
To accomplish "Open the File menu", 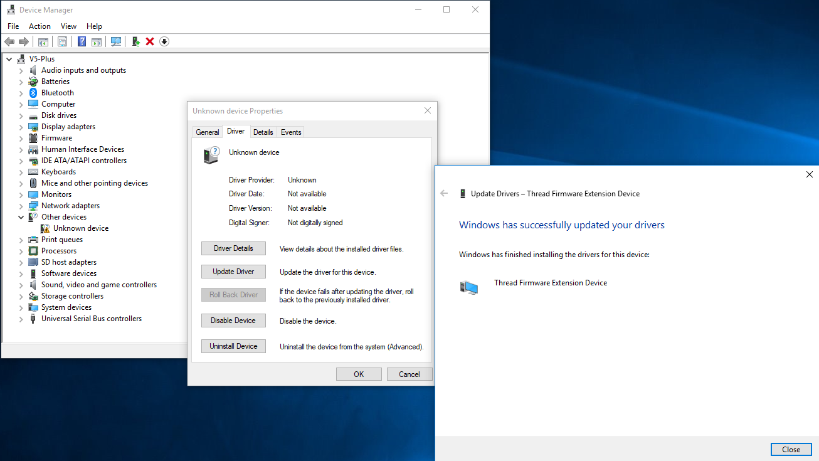I will click(x=13, y=26).
